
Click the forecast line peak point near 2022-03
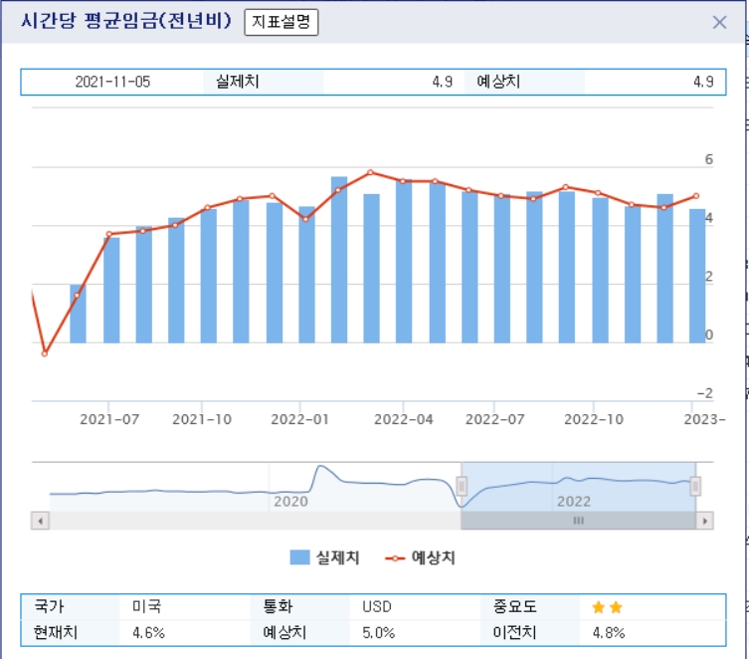[370, 172]
